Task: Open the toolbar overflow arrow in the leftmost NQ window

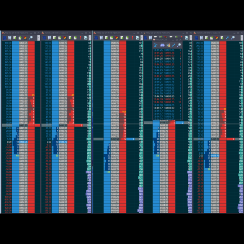Action: coord(39,38)
